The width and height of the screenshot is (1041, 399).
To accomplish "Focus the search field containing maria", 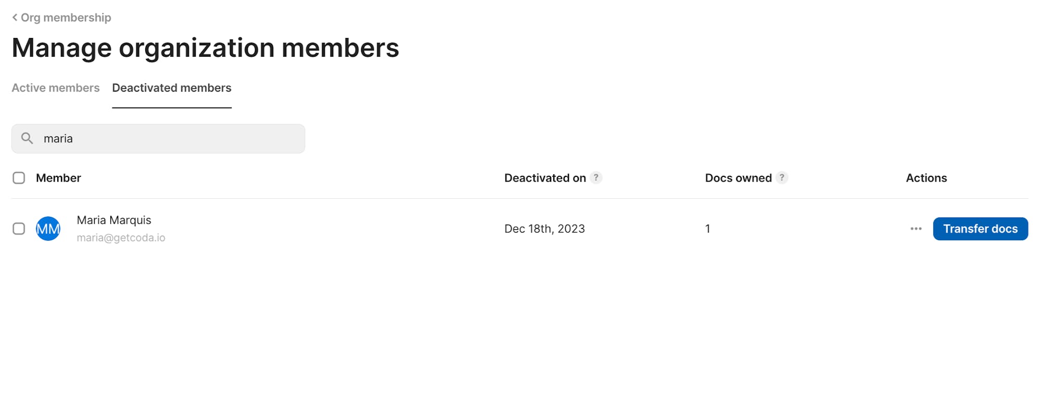I will (158, 138).
